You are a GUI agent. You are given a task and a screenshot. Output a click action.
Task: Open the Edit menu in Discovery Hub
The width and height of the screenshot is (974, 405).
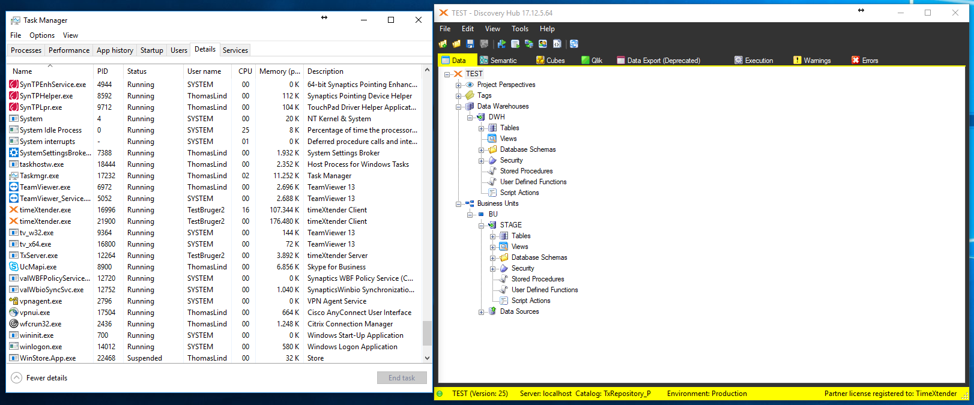click(x=468, y=29)
